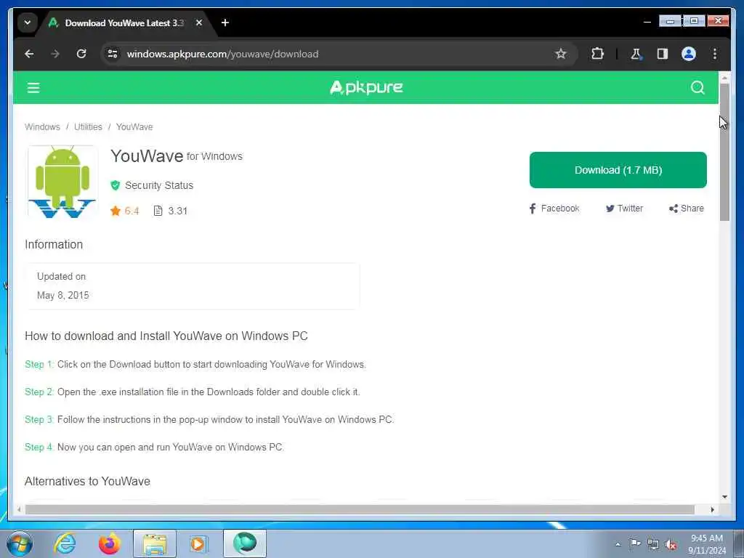
Task: Click the horizontal scrollbar right arrow
Action: pyautogui.click(x=712, y=509)
